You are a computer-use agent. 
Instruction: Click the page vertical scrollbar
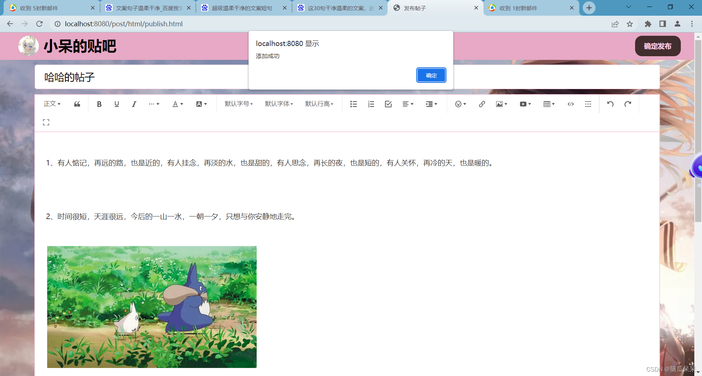coord(698,131)
